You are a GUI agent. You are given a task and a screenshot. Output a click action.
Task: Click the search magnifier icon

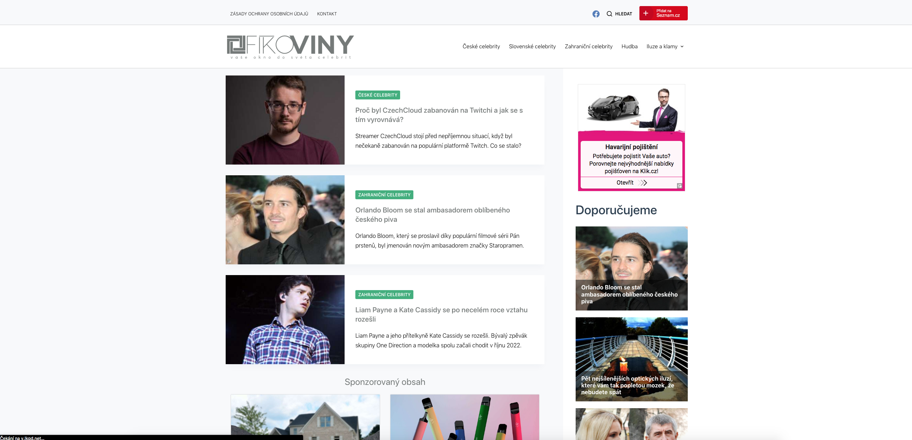click(609, 14)
